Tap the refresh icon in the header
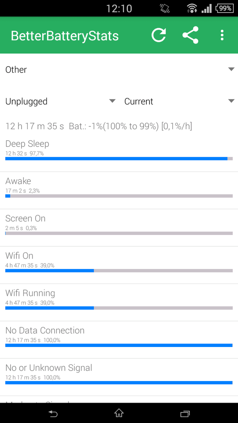The height and width of the screenshot is (423, 238). point(159,35)
